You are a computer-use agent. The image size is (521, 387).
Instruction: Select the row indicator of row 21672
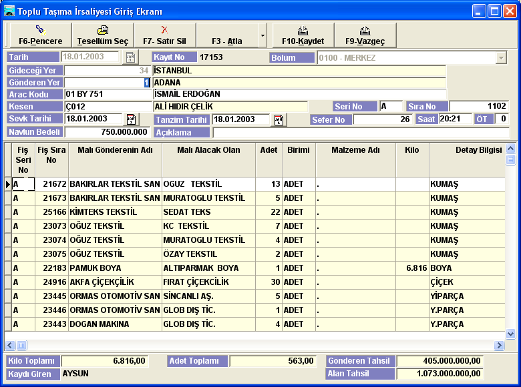click(x=8, y=184)
